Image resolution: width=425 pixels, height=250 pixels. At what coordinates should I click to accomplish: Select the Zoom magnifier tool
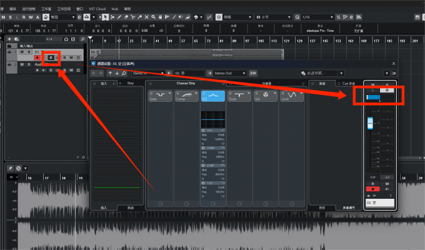coord(153,17)
